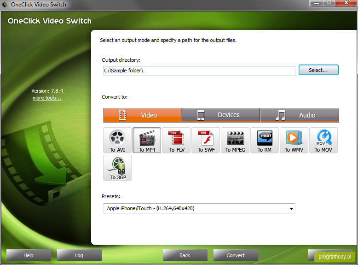The height and width of the screenshot is (265, 358).
Task: Follow the more tools... link
Action: pyautogui.click(x=47, y=98)
